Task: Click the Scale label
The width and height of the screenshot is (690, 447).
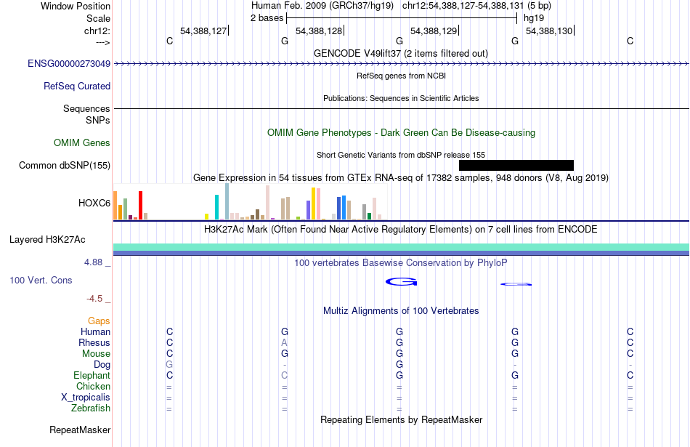Action: [x=98, y=18]
